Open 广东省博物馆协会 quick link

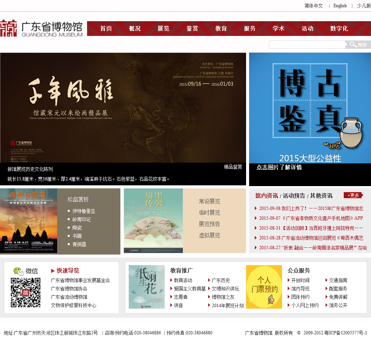click(x=69, y=289)
